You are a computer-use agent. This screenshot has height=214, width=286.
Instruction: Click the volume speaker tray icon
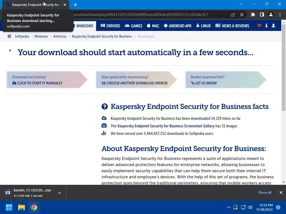(x=250, y=207)
